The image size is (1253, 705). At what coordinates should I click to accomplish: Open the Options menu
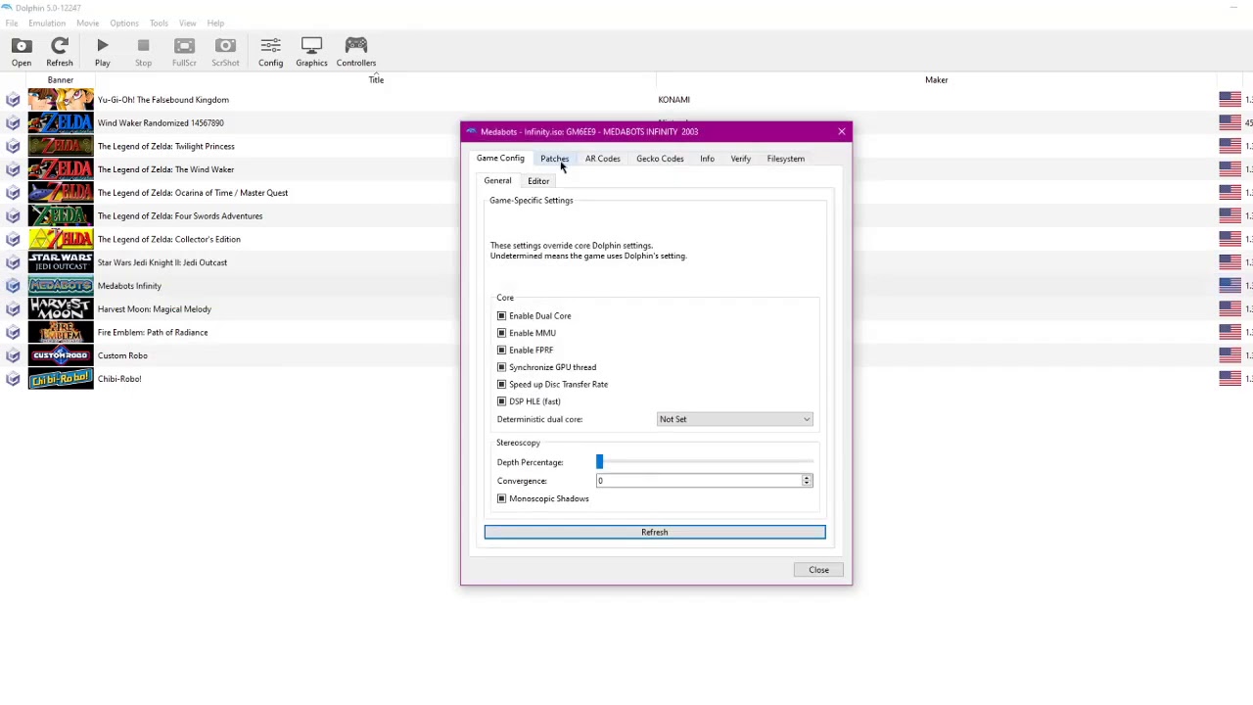(x=124, y=23)
